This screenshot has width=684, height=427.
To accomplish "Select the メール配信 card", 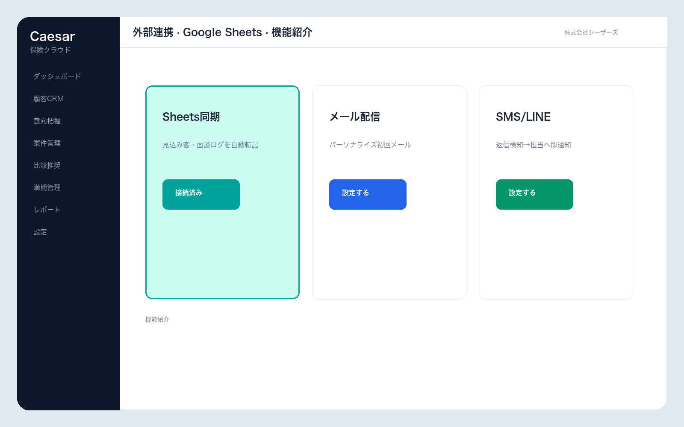I will tap(389, 192).
